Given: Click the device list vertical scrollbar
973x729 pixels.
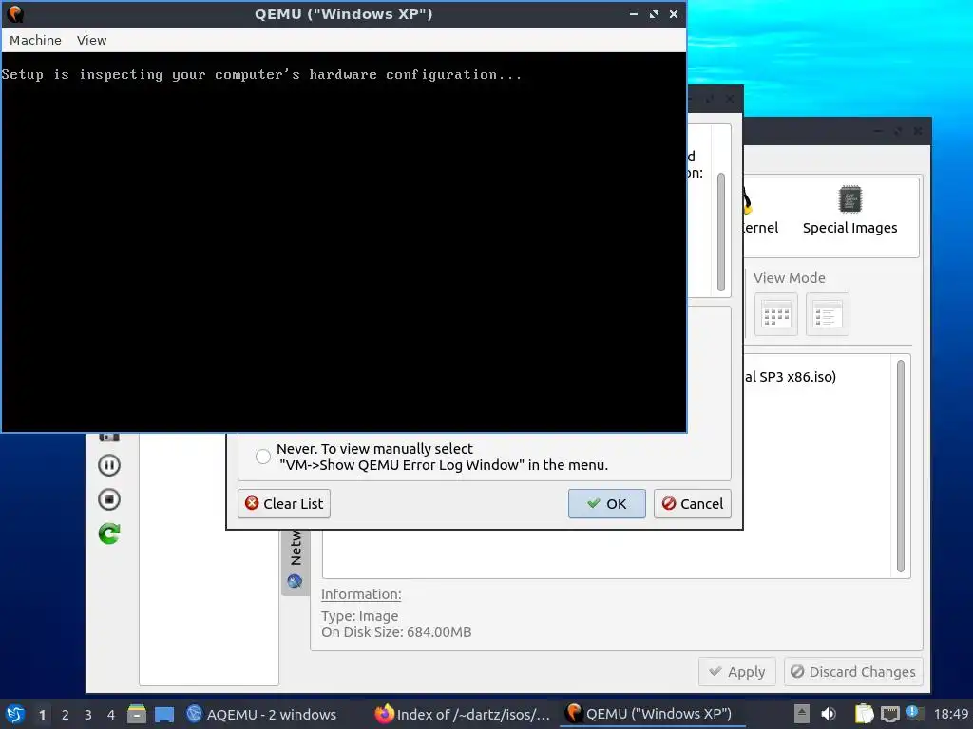Looking at the screenshot, I should tap(901, 466).
